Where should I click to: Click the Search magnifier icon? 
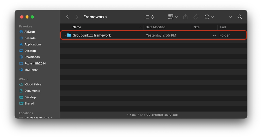coord(240,17)
